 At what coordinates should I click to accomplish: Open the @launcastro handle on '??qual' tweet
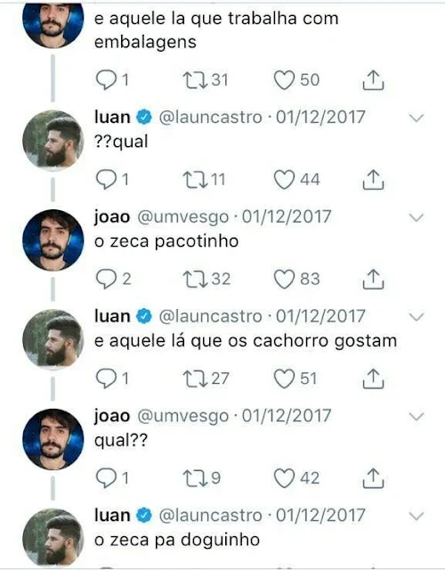point(211,118)
